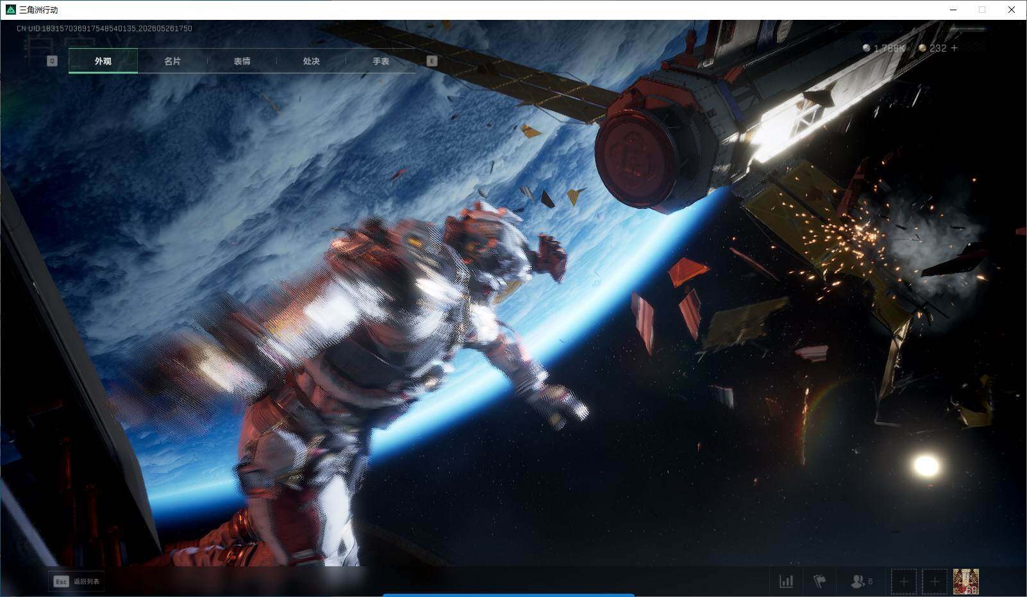The width and height of the screenshot is (1027, 597).
Task: Click the silver currency coin icon
Action: coord(867,48)
